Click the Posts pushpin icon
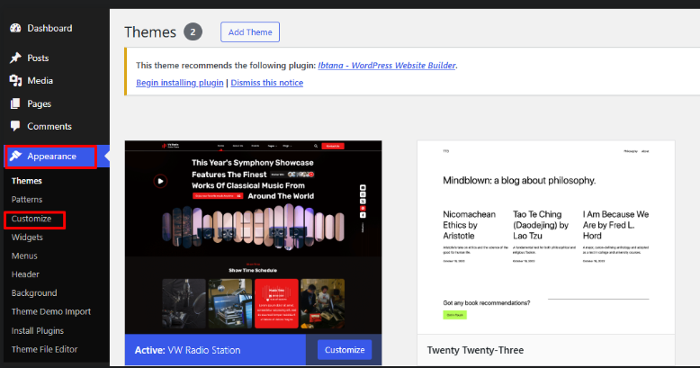Viewport: 700px width, 368px height. (15, 58)
